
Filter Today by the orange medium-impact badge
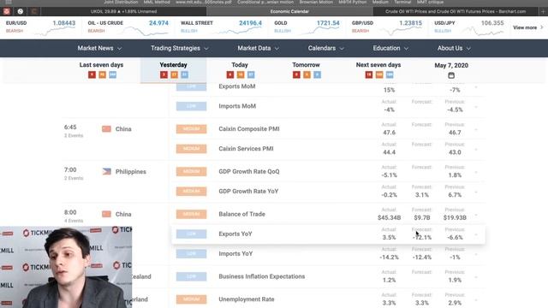pyautogui.click(x=241, y=74)
